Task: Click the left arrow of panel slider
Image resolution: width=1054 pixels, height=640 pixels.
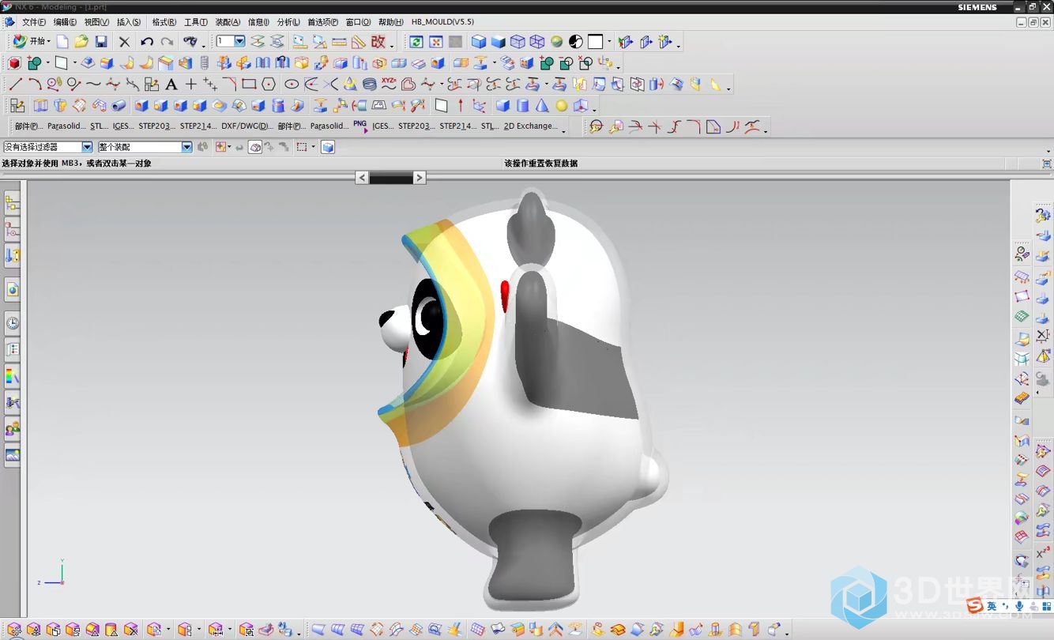Action: [361, 178]
